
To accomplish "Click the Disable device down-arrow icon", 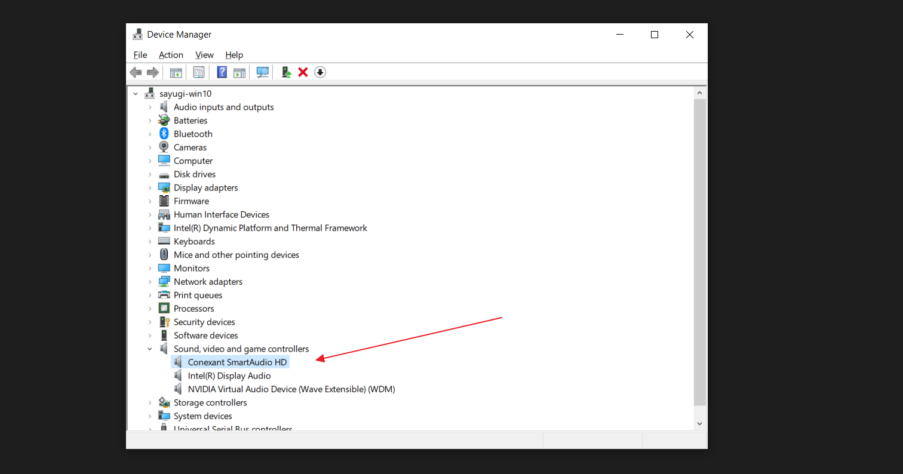I will point(320,72).
